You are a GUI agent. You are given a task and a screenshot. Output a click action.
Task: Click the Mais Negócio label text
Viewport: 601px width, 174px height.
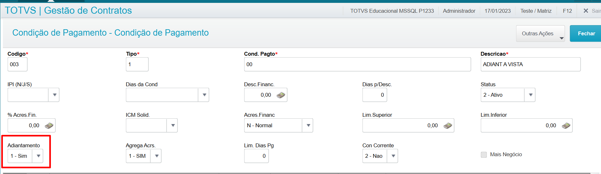point(506,155)
